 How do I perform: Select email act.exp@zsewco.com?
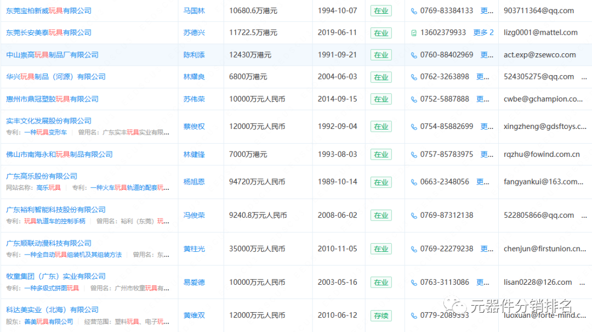[539, 55]
